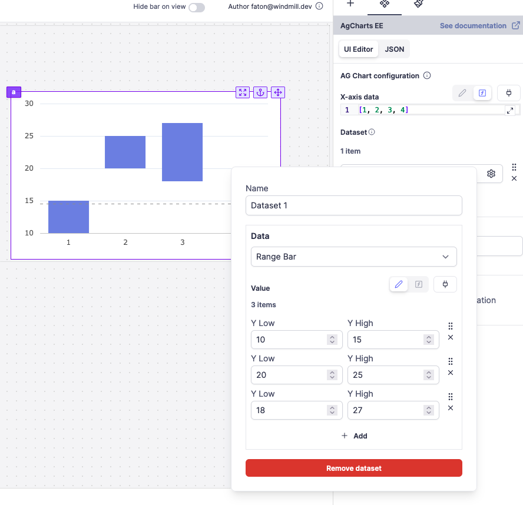Click the plug connect icon beside X-axis data
Image resolution: width=523 pixels, height=505 pixels.
click(509, 93)
